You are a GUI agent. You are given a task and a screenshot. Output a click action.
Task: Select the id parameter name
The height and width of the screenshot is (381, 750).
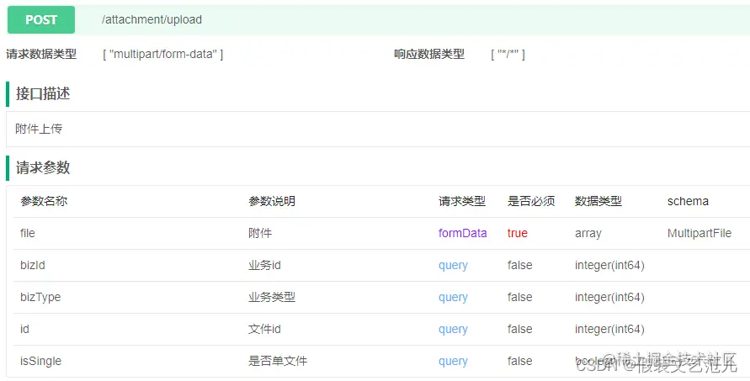(x=25, y=329)
